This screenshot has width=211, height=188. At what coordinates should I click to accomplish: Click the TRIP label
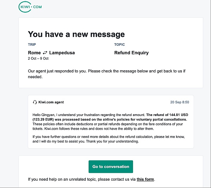[32, 45]
